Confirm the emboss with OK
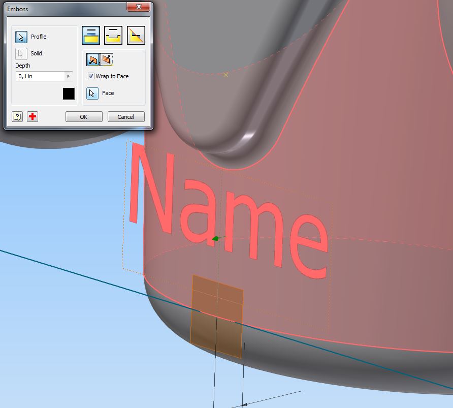The width and height of the screenshot is (453, 408). pyautogui.click(x=83, y=116)
